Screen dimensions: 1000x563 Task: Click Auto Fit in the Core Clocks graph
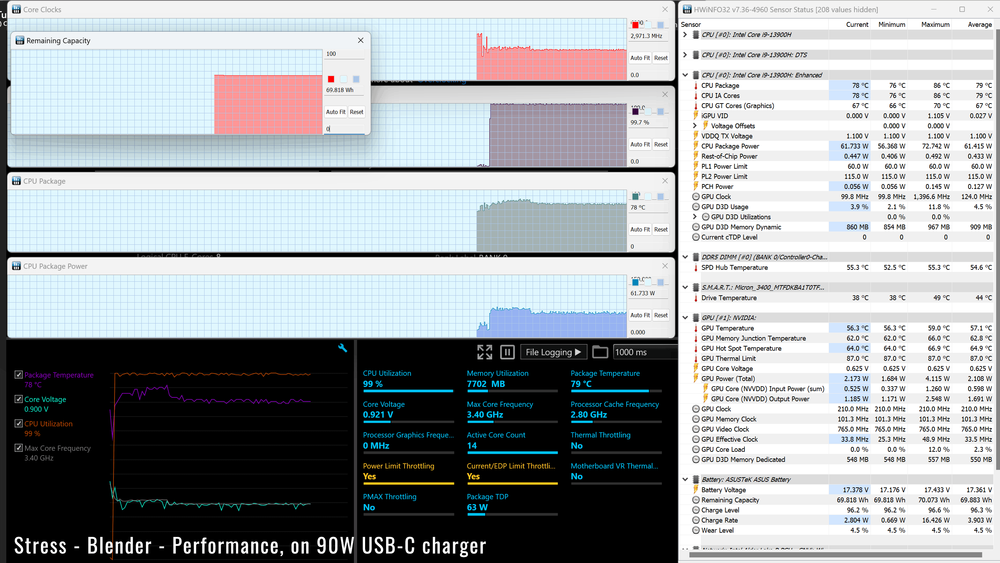click(640, 58)
